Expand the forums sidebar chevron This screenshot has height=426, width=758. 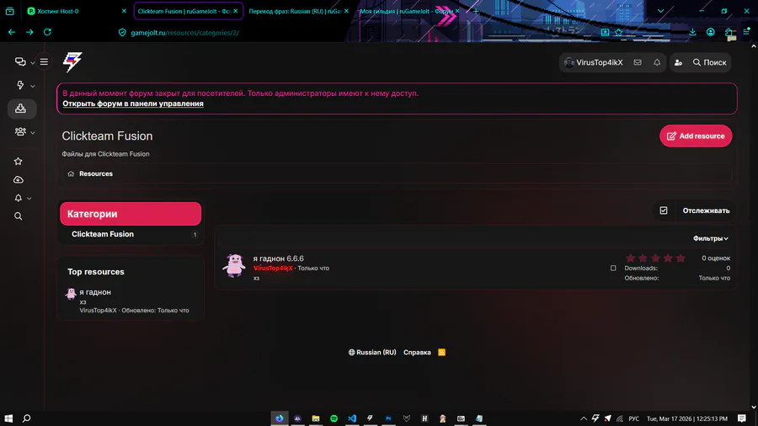[x=32, y=63]
